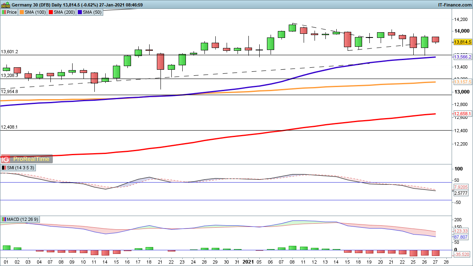Click the chart title Germany 30 (DFB) Daily

pyautogui.click(x=44, y=5)
